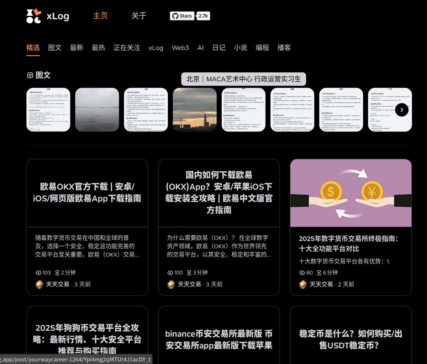This screenshot has height=364, width=427.
Task: Select the Web3 tab
Action: pyautogui.click(x=180, y=48)
